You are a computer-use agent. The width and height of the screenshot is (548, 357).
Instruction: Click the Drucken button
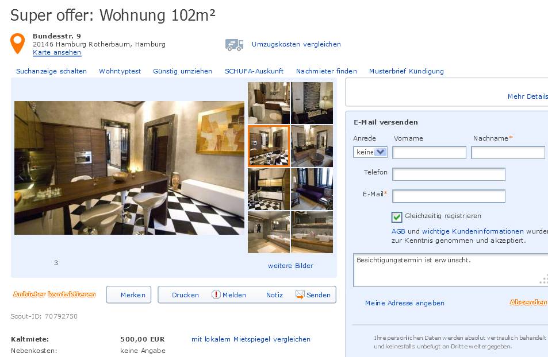coord(185,295)
